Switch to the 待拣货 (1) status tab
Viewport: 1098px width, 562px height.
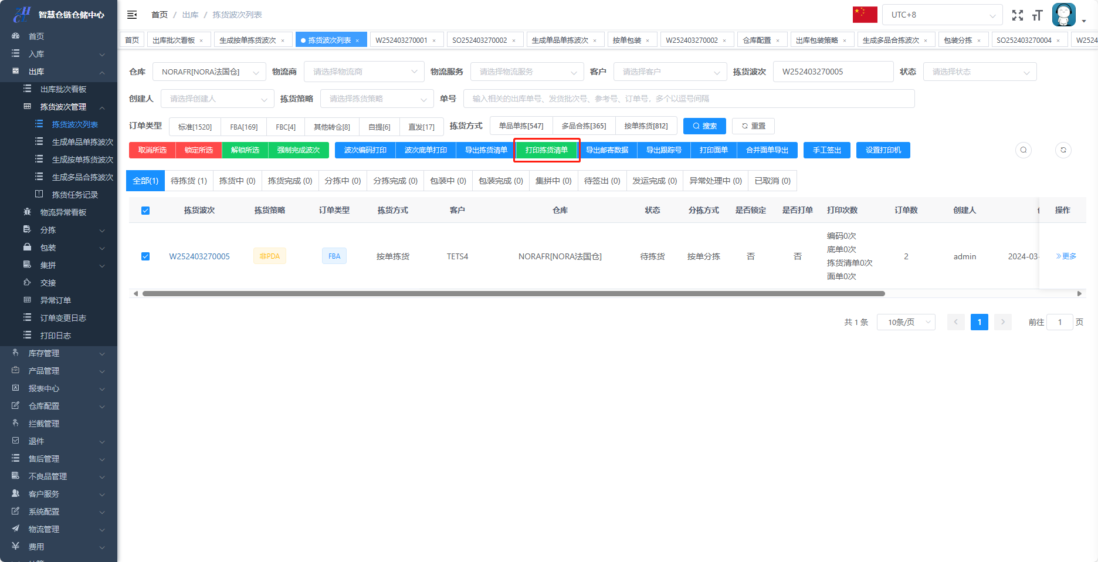188,181
